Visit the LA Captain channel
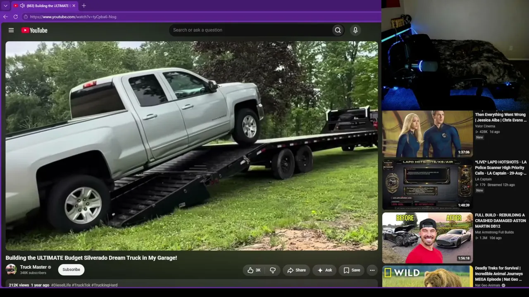The image size is (529, 297). click(483, 179)
